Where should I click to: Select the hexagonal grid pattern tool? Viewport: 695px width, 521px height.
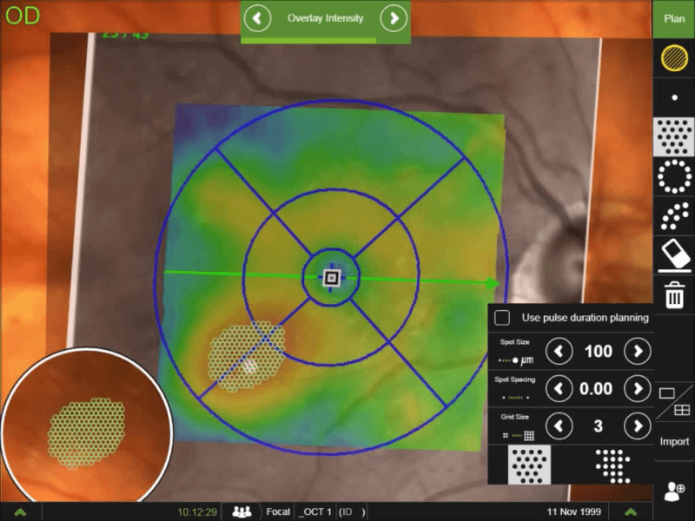pos(674,136)
